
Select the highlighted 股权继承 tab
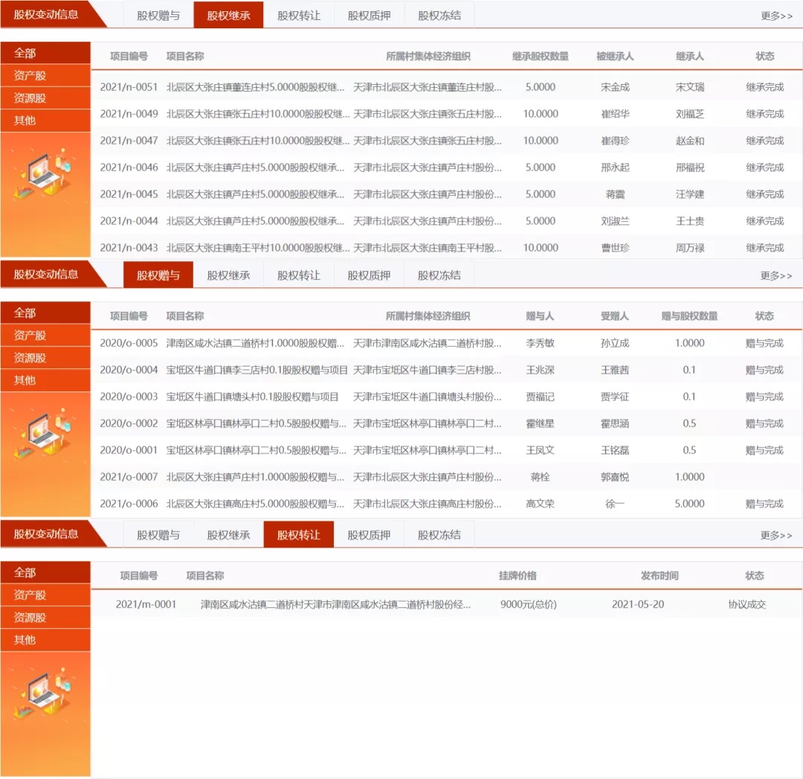tap(228, 15)
